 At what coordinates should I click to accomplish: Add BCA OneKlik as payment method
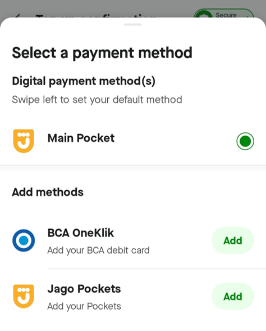click(233, 240)
